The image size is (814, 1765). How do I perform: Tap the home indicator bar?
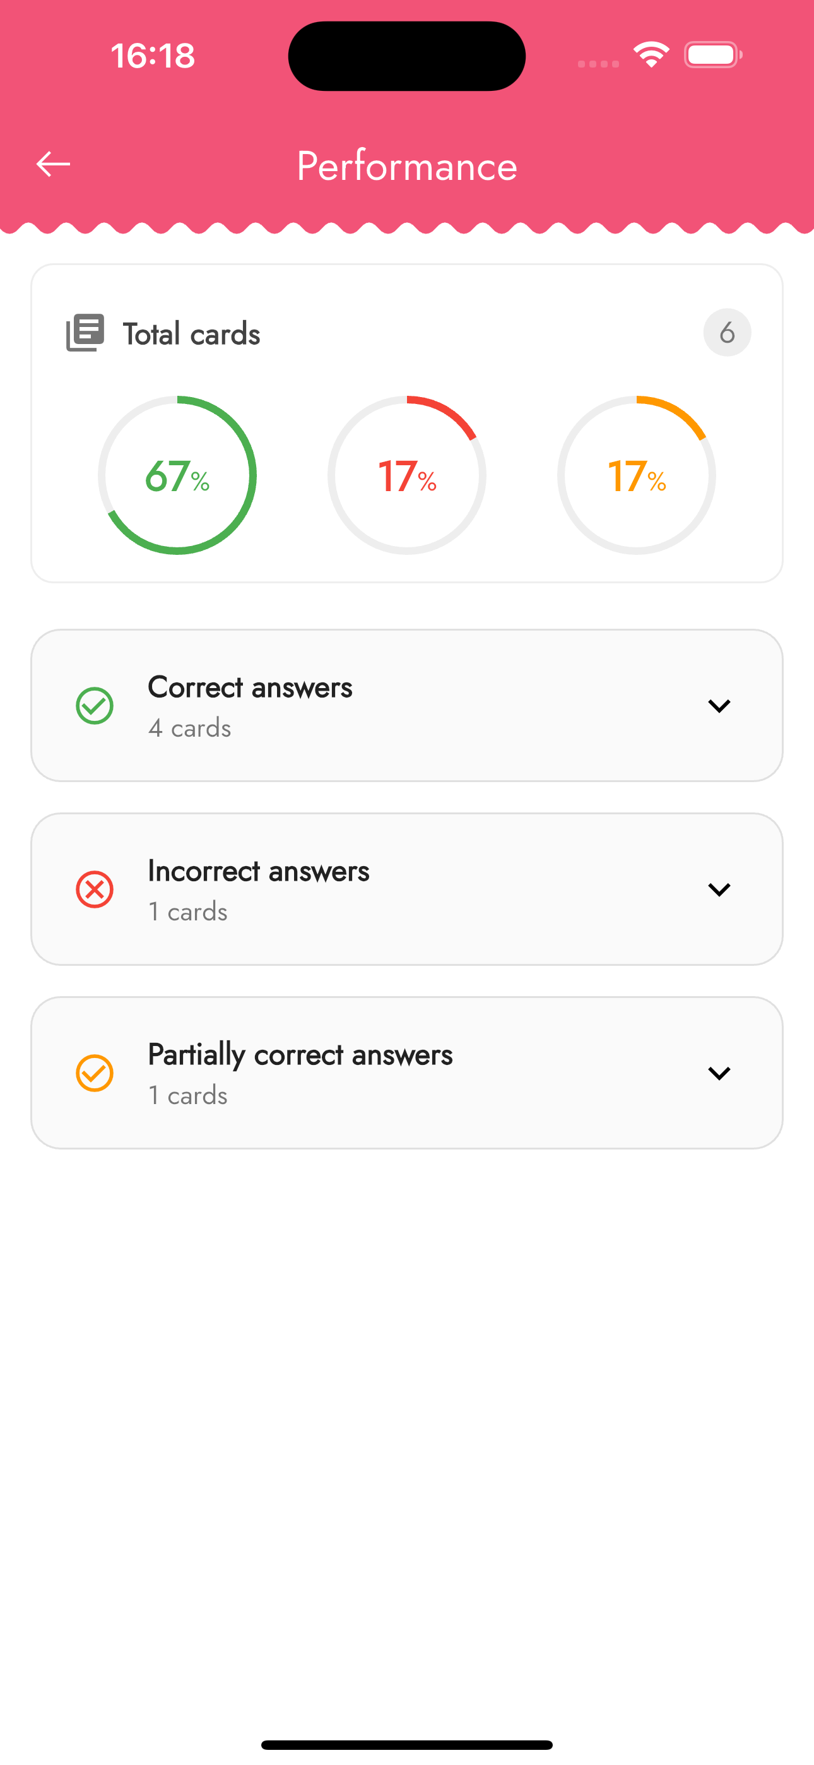point(407,1744)
